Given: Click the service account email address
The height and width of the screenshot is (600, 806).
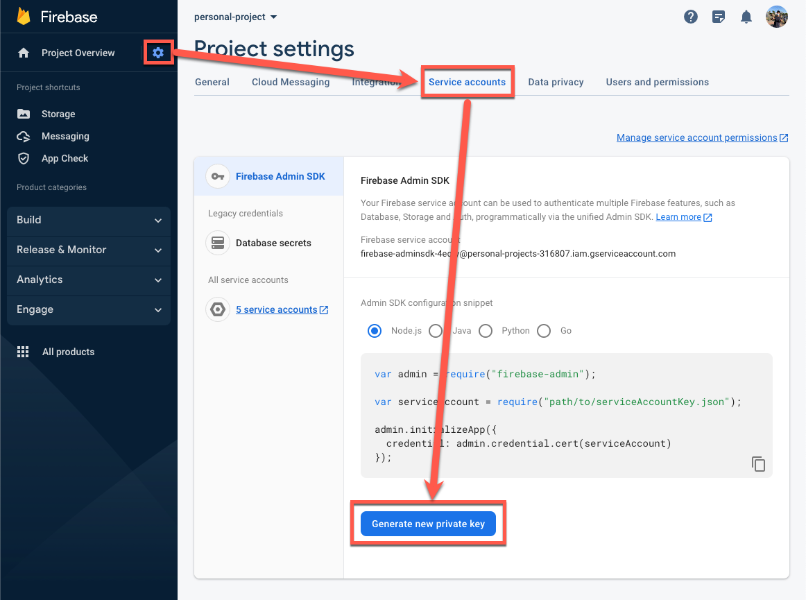Looking at the screenshot, I should [518, 253].
